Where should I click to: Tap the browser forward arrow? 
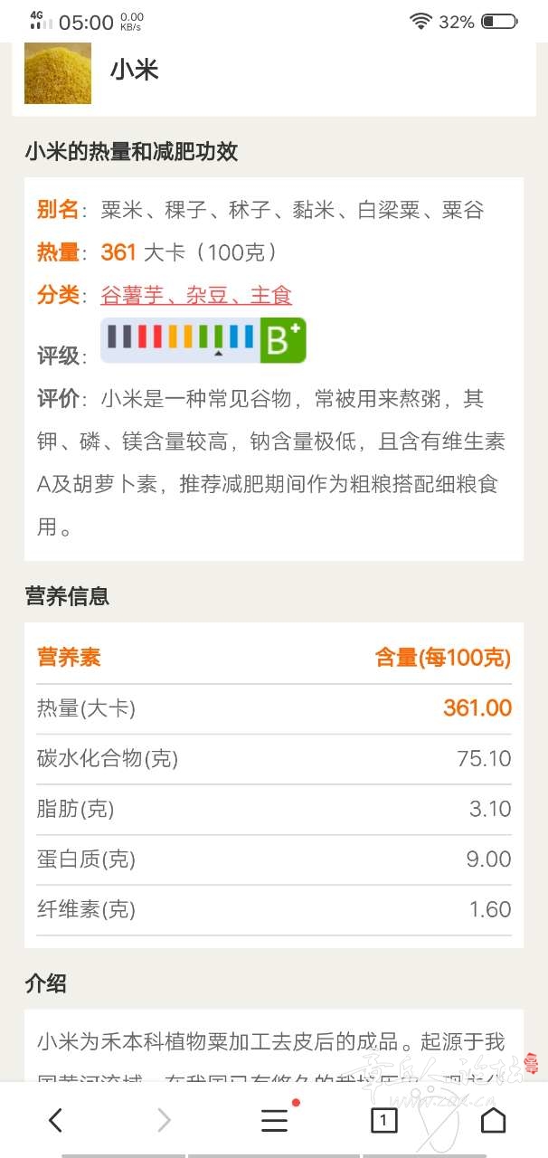click(x=164, y=1121)
